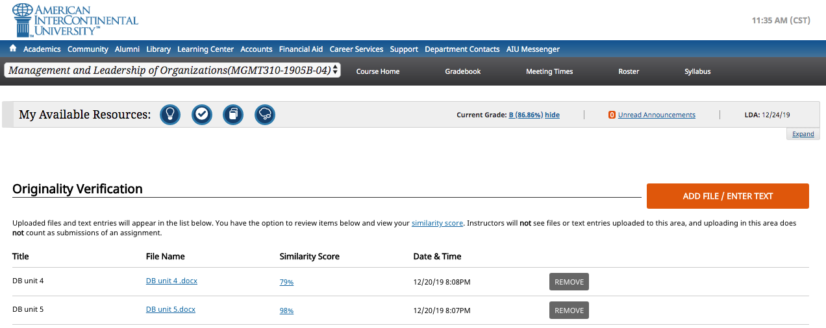The image size is (826, 328).
Task: Expand the resources panel
Action: 803,134
